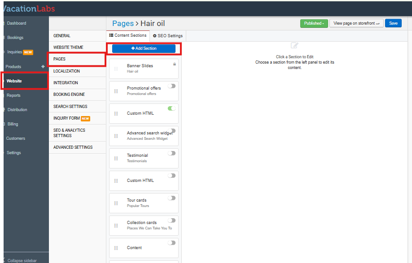Click the Add Section button

pyautogui.click(x=144, y=48)
